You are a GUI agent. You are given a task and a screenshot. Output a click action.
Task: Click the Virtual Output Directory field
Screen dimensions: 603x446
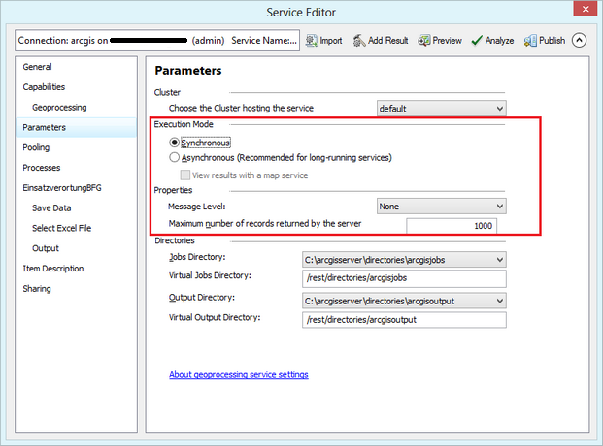(404, 320)
